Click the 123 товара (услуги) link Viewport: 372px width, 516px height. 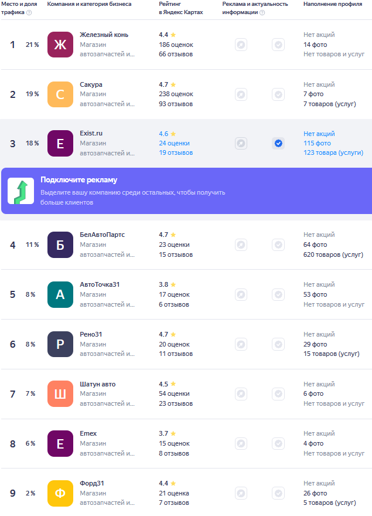[x=333, y=153]
